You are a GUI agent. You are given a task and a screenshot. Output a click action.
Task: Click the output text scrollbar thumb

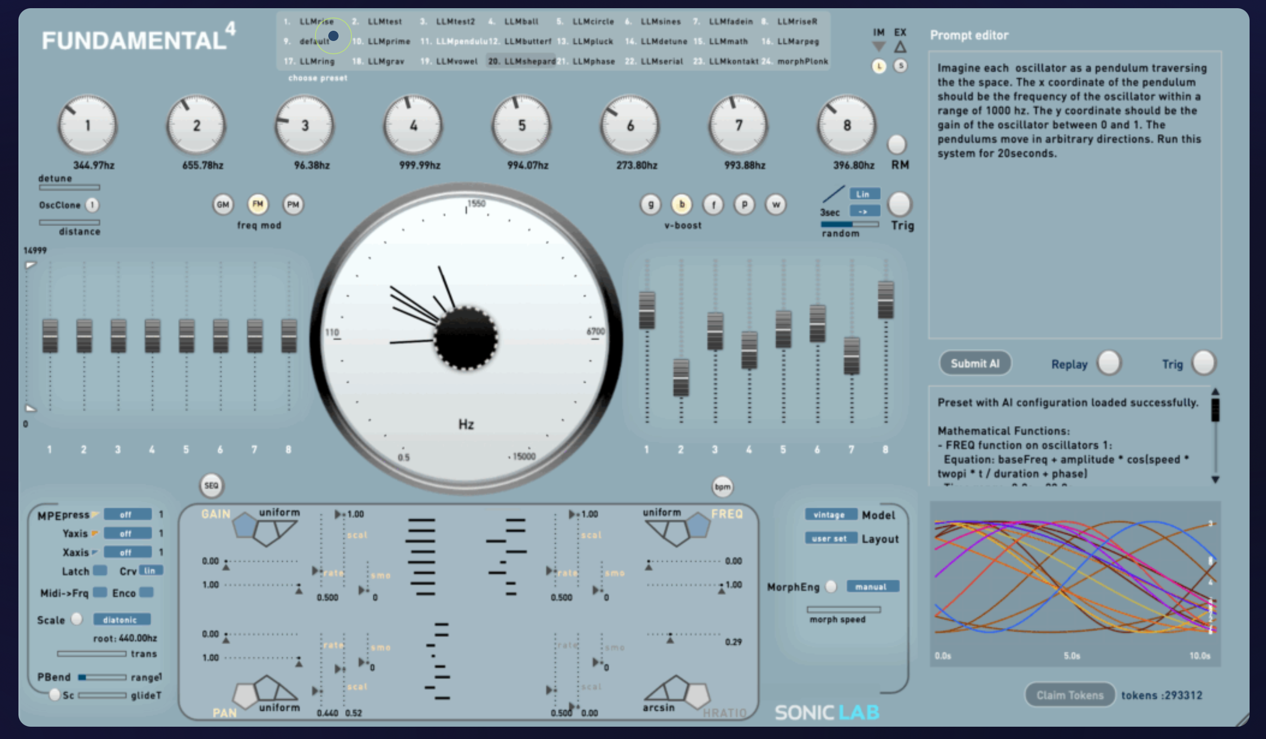(x=1215, y=410)
